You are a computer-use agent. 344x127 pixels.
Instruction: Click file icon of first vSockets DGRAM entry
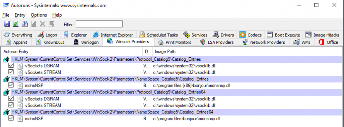click(20, 66)
